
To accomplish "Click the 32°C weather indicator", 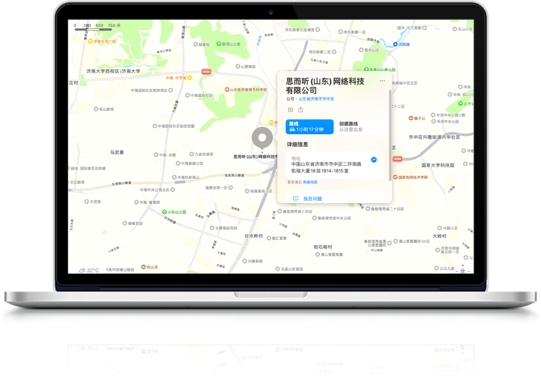I will click(x=89, y=270).
